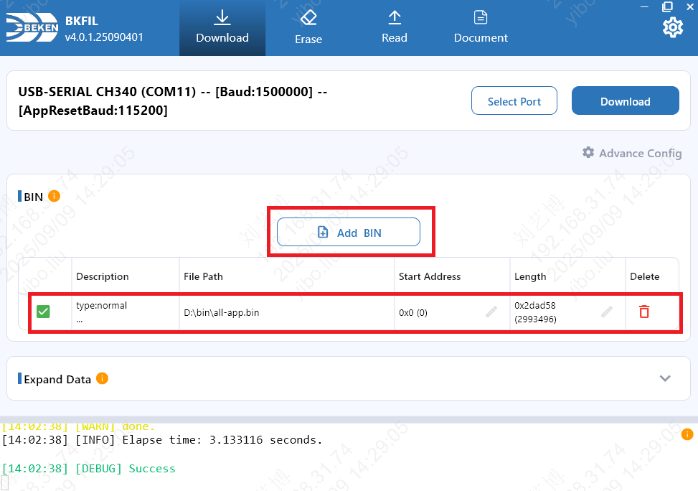Click the Add BIN button

point(349,233)
